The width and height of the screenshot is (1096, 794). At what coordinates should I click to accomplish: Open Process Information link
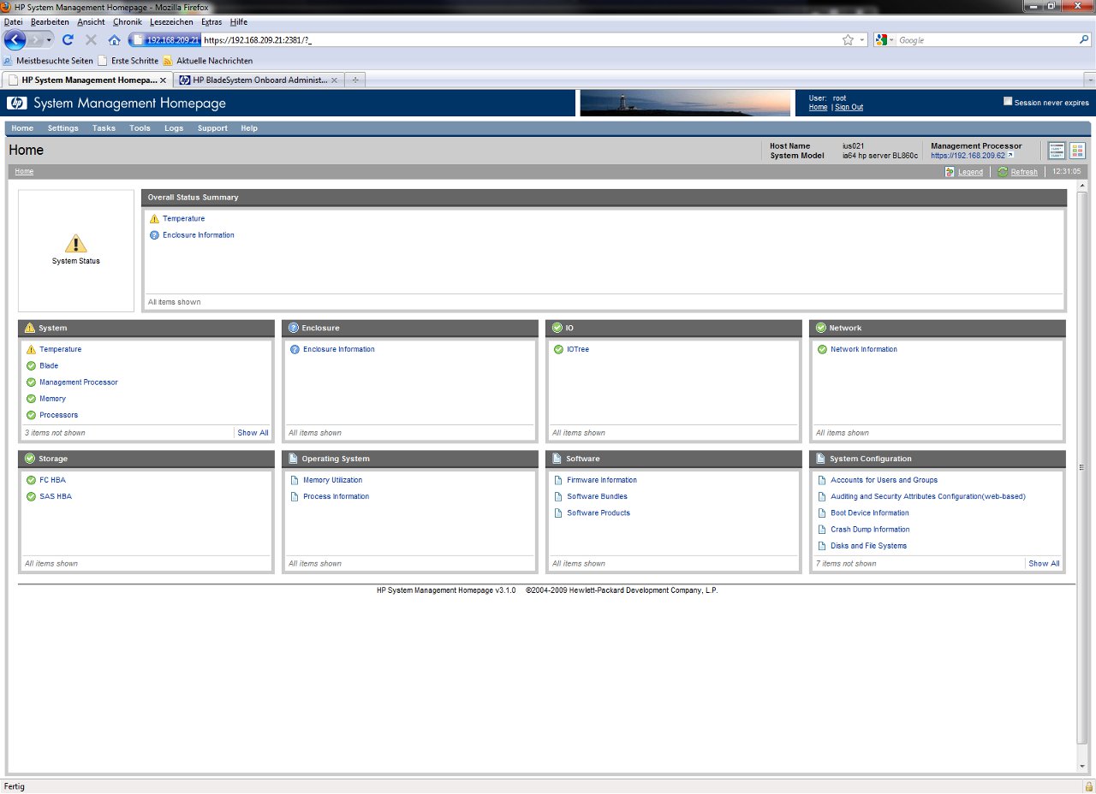[336, 496]
